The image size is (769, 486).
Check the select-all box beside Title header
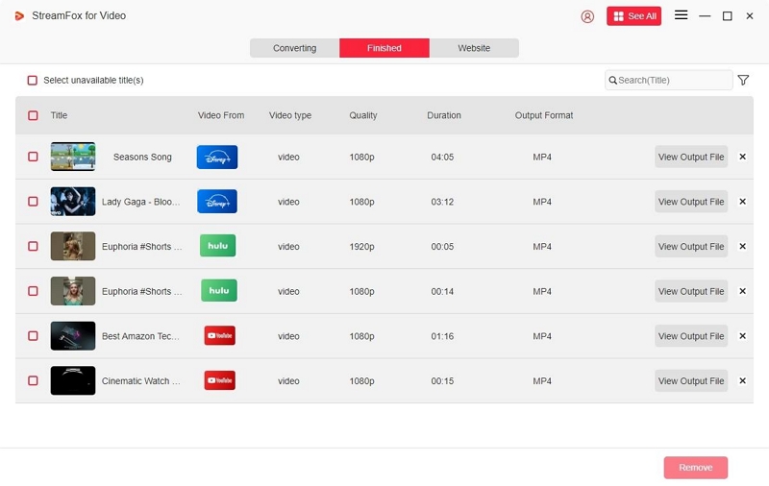coord(33,115)
